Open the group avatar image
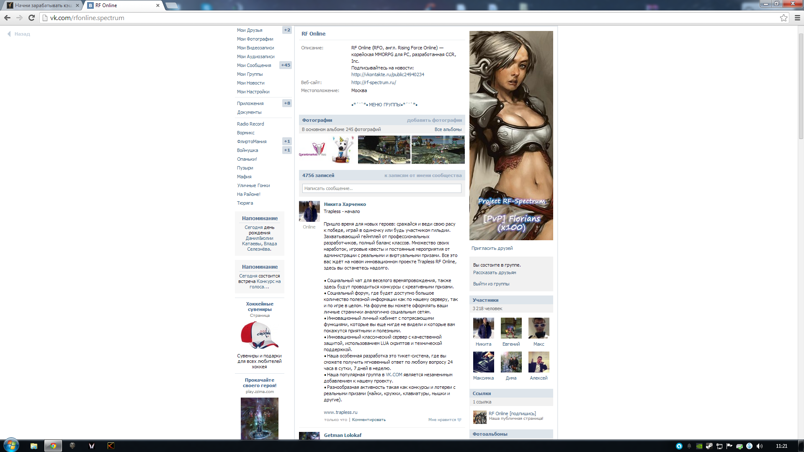Screen dimensions: 804x452 point(511,136)
